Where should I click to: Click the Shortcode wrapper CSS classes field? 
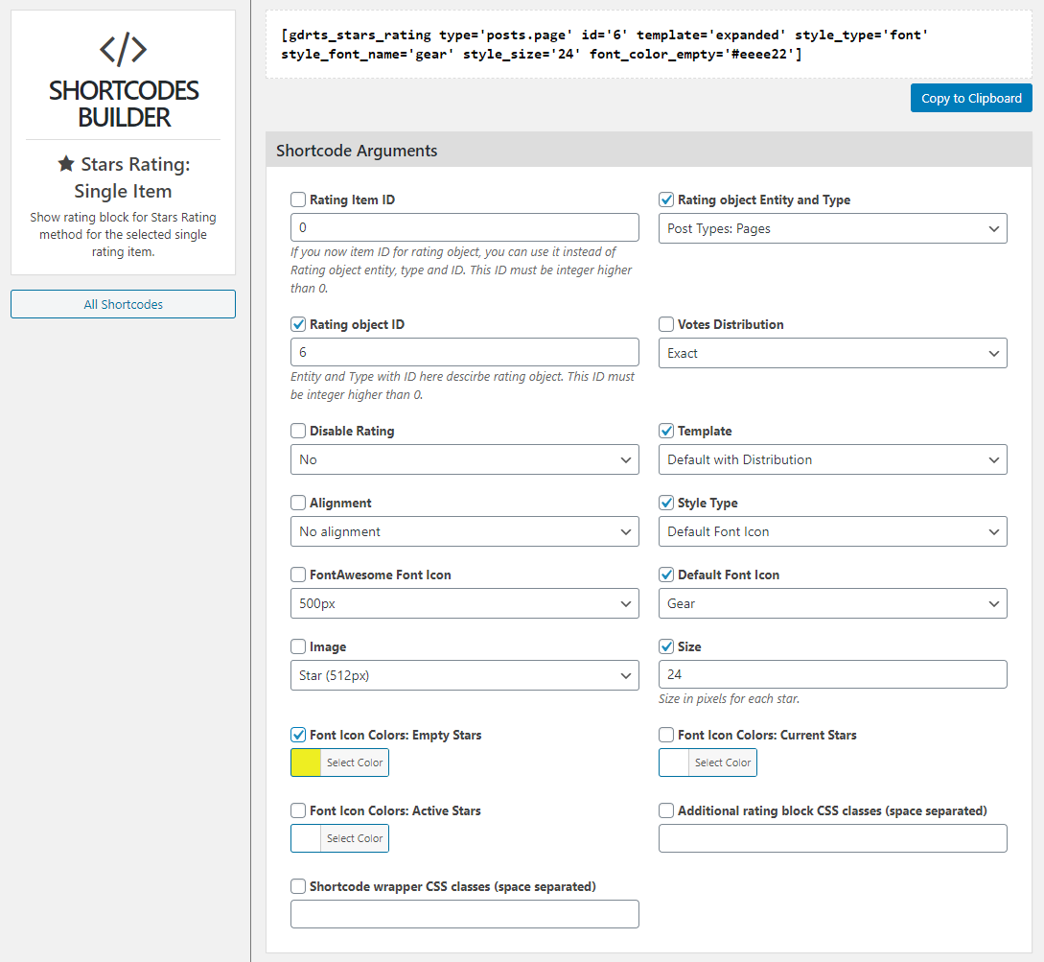pos(465,914)
